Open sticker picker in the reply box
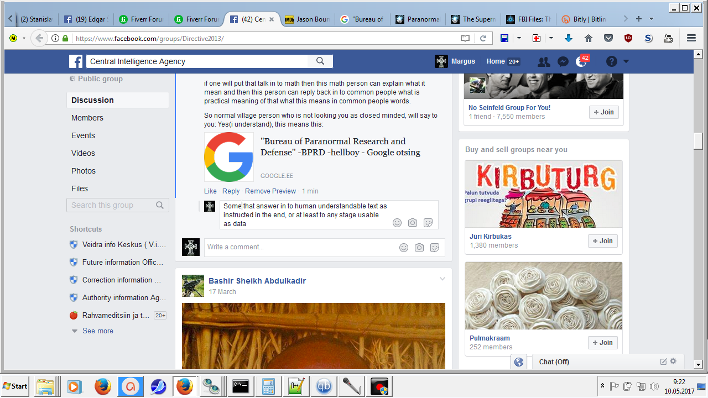Image resolution: width=708 pixels, height=398 pixels. coord(428,223)
